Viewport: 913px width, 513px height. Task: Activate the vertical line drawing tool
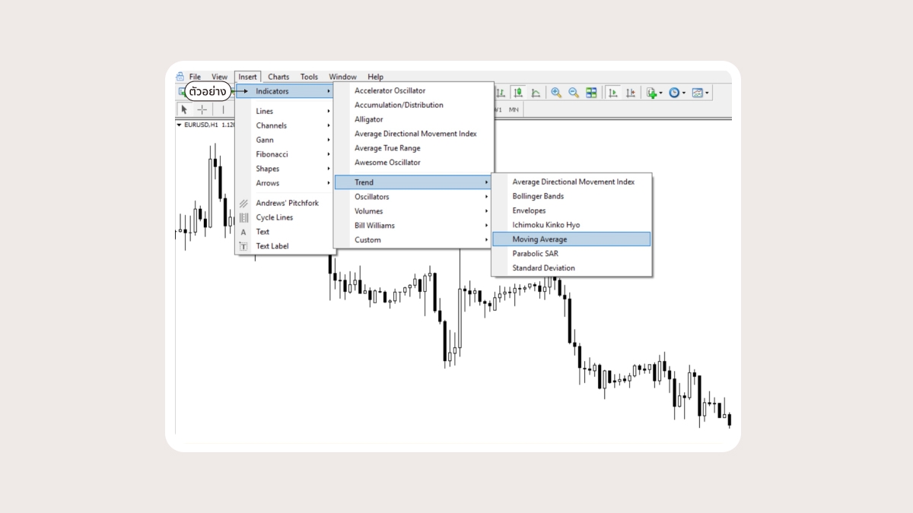point(223,109)
